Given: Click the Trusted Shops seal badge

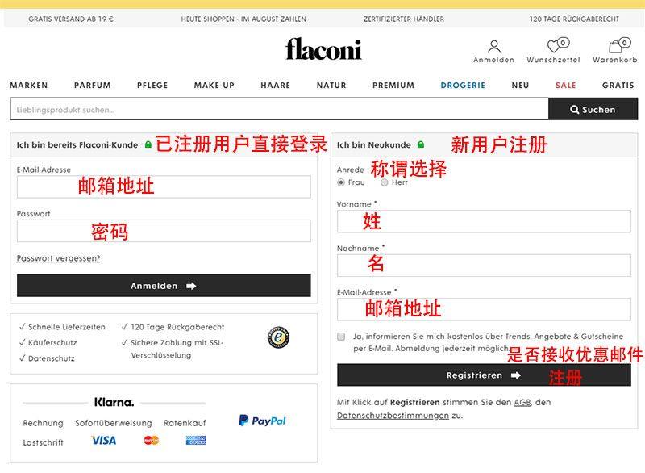Looking at the screenshot, I should [278, 337].
